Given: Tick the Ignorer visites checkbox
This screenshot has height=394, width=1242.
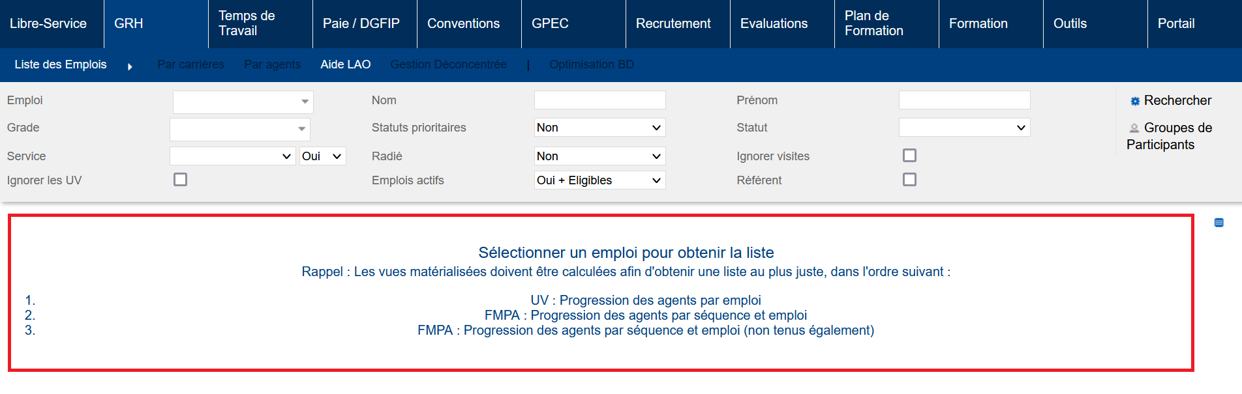Looking at the screenshot, I should coord(909,156).
